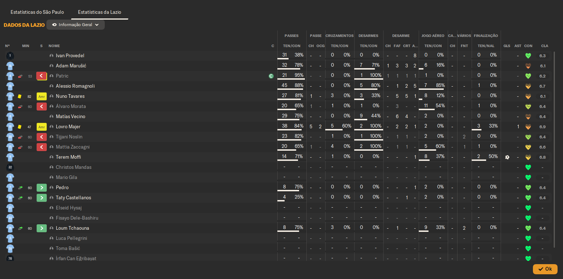Click Matías Vecino's condition heart icon
Screen dimensions: 563x279
pos(528,117)
